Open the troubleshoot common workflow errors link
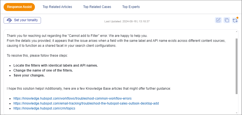Image resolution: width=242 pixels, height=115 pixels. point(72,98)
